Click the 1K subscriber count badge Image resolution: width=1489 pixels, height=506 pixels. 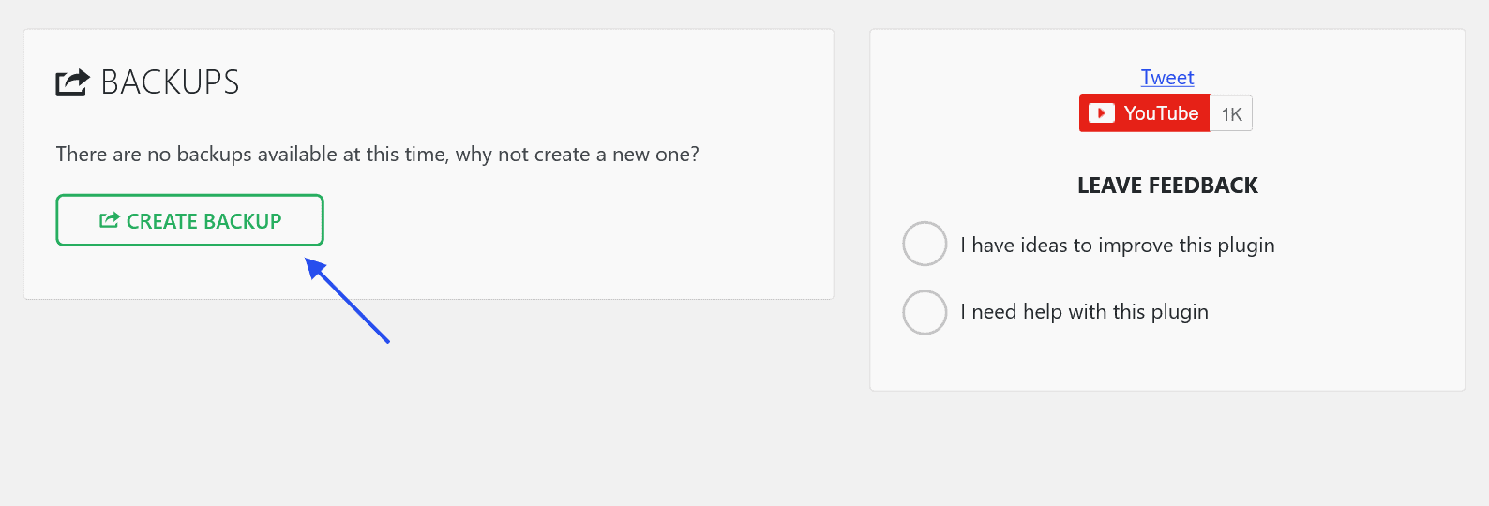point(1231,114)
